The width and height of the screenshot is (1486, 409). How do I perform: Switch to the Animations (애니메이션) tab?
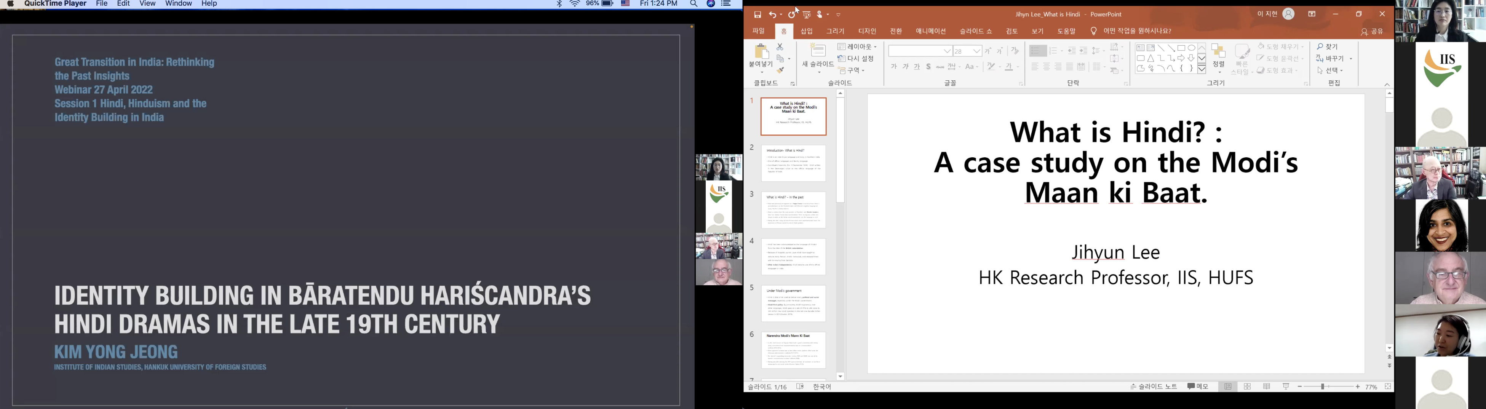930,31
